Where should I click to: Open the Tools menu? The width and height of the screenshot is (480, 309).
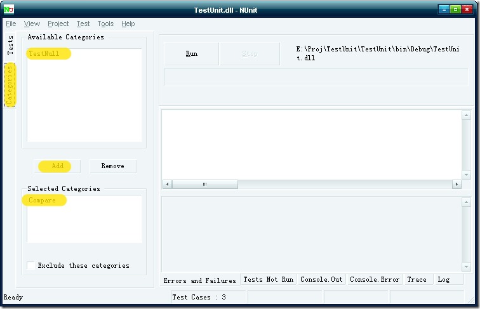coord(105,23)
